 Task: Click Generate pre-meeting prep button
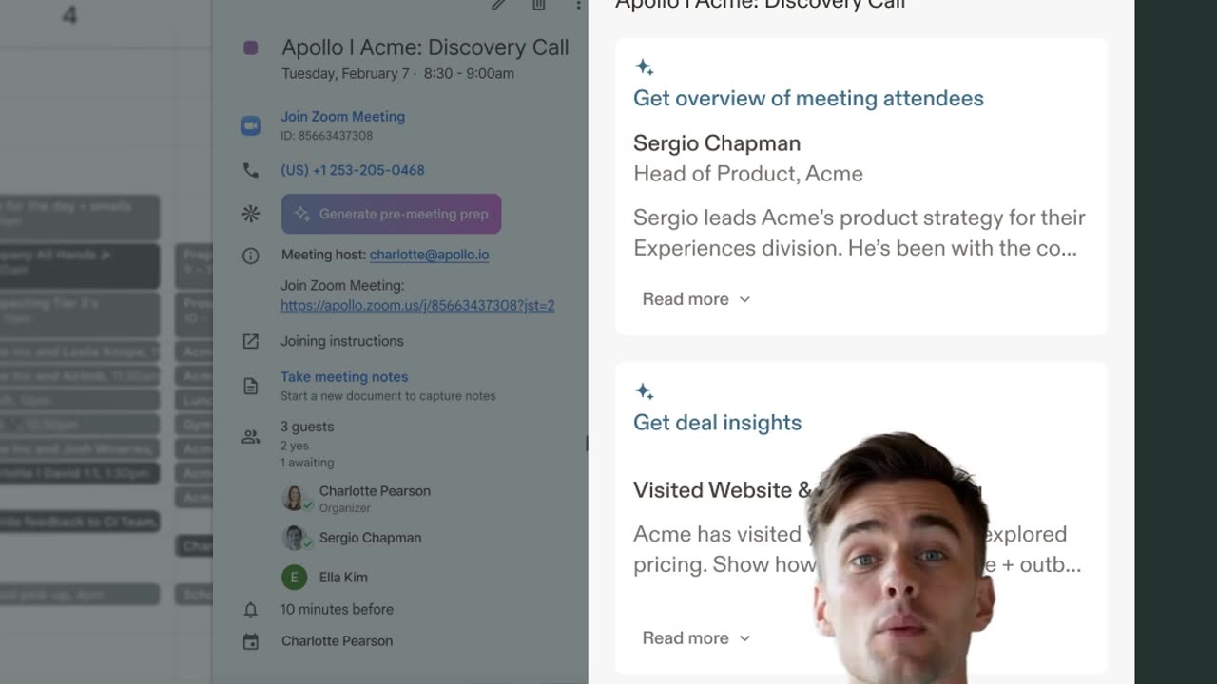point(391,214)
